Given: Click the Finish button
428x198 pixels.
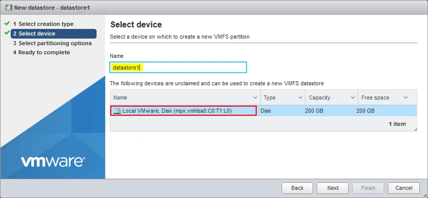Looking at the screenshot, I should point(368,188).
